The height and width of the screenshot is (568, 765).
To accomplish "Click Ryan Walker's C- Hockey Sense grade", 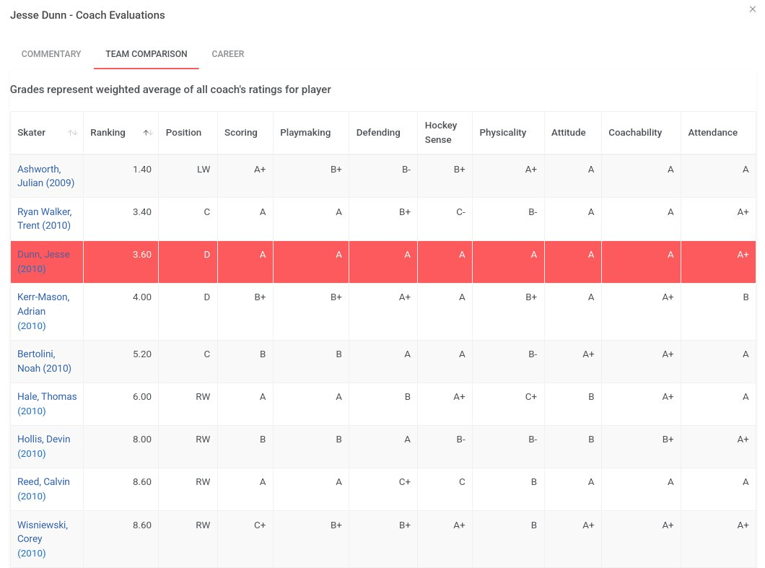I will pos(460,211).
